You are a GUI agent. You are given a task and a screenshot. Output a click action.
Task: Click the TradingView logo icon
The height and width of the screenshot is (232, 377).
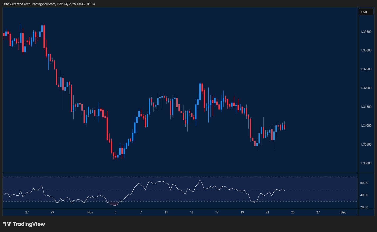point(7,224)
